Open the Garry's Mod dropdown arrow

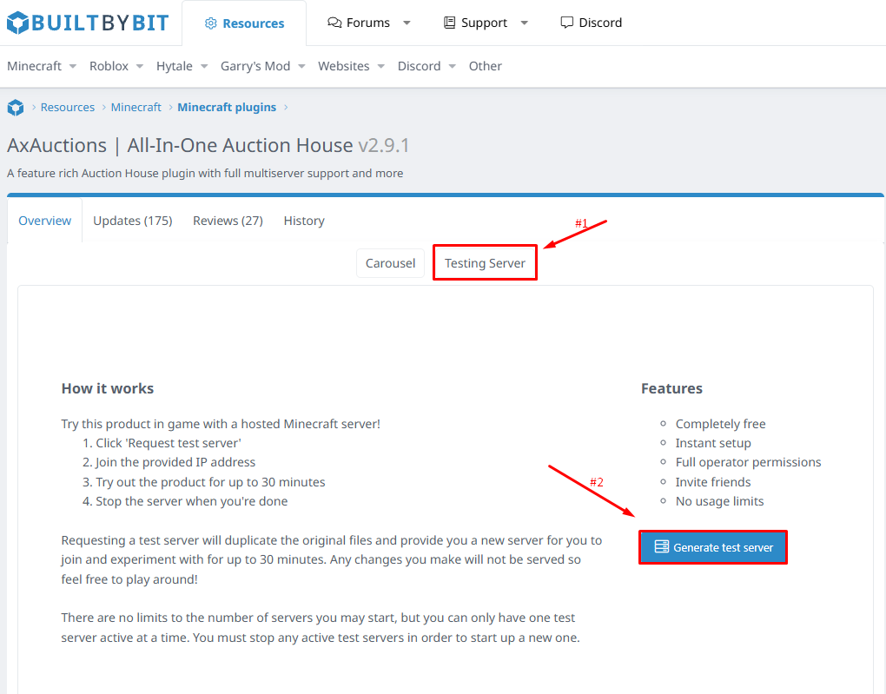(301, 66)
